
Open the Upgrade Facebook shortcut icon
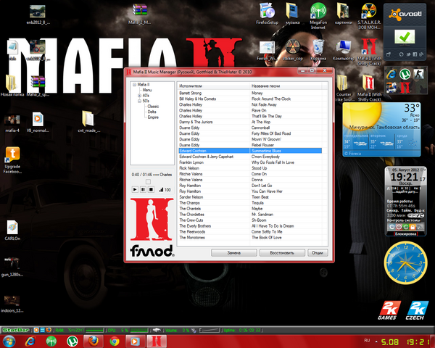[x=12, y=159]
